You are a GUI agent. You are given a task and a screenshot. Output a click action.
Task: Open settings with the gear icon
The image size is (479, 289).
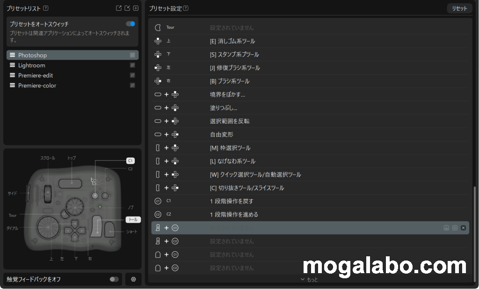click(x=133, y=279)
